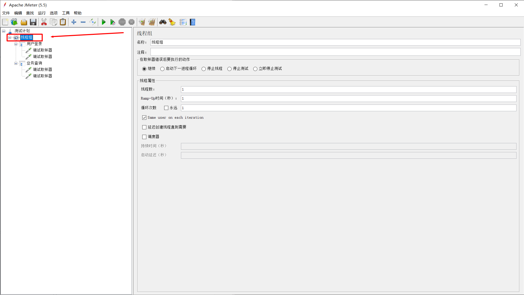Select 立即停止测试 radio option
The height and width of the screenshot is (295, 524).
(x=255, y=69)
